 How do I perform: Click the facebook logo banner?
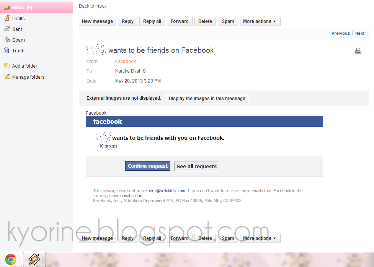(x=204, y=121)
